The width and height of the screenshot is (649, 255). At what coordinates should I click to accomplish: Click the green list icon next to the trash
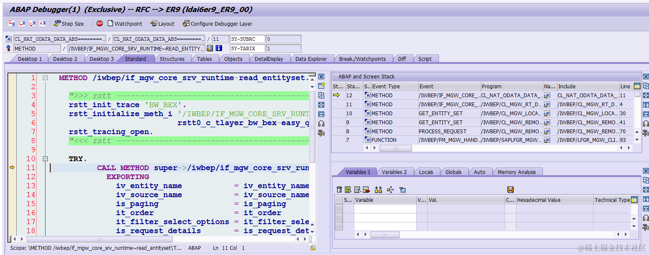tap(348, 189)
